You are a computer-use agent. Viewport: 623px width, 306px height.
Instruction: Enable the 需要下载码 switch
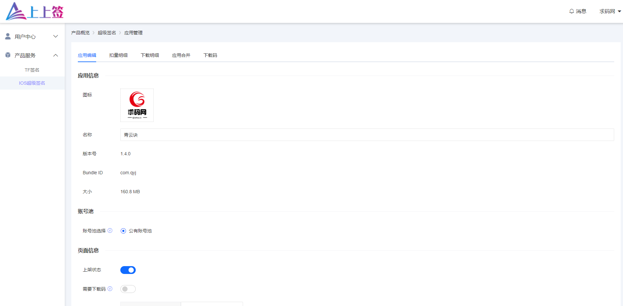pyautogui.click(x=128, y=289)
